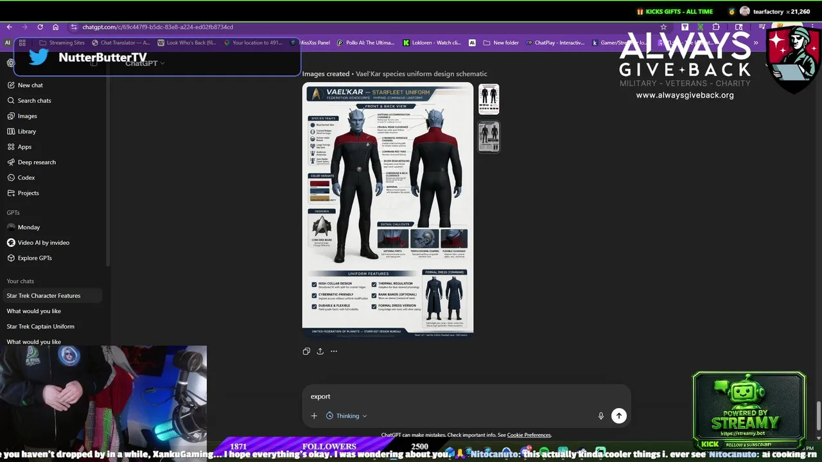Open Projects in sidebar
This screenshot has height=462, width=822.
(x=55, y=193)
